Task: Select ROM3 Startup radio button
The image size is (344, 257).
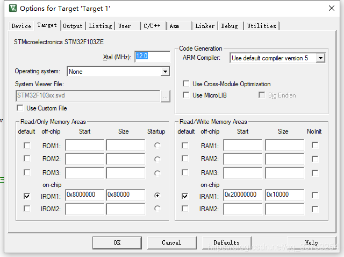Action: coord(157,173)
